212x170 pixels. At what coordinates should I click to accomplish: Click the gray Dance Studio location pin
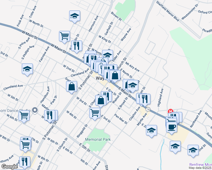[x=35, y=110]
